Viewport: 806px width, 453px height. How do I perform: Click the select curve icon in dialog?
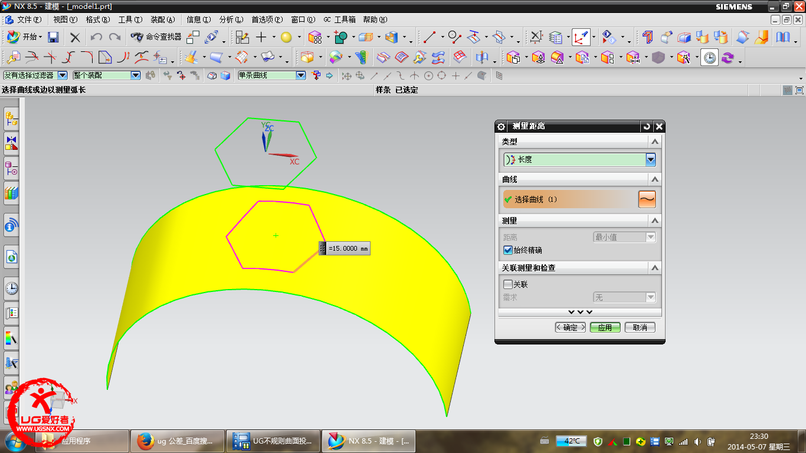tap(647, 199)
